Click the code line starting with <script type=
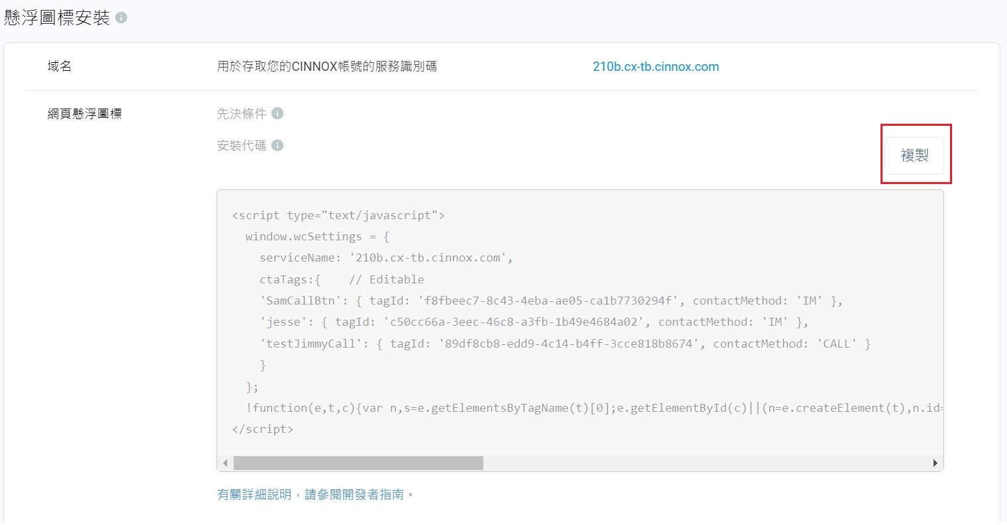 coord(338,215)
